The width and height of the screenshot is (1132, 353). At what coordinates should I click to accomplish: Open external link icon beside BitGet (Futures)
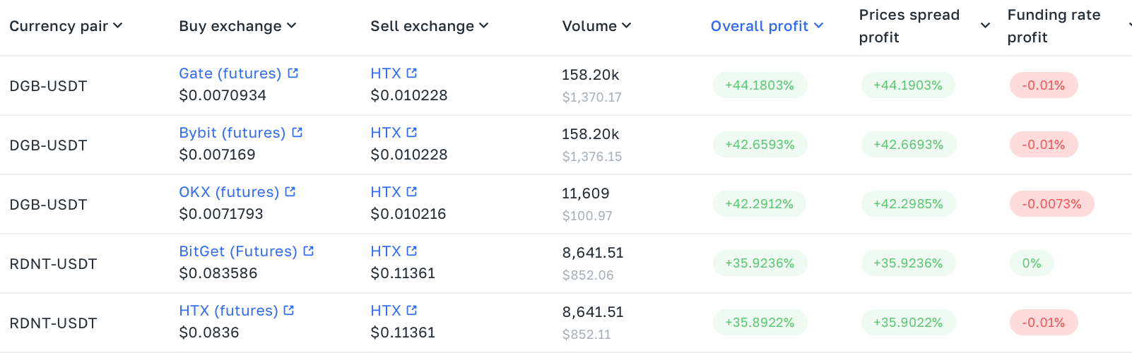click(309, 251)
